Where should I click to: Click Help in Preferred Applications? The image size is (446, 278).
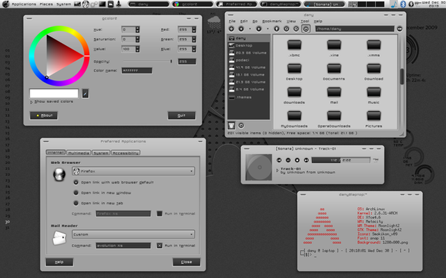point(59,262)
